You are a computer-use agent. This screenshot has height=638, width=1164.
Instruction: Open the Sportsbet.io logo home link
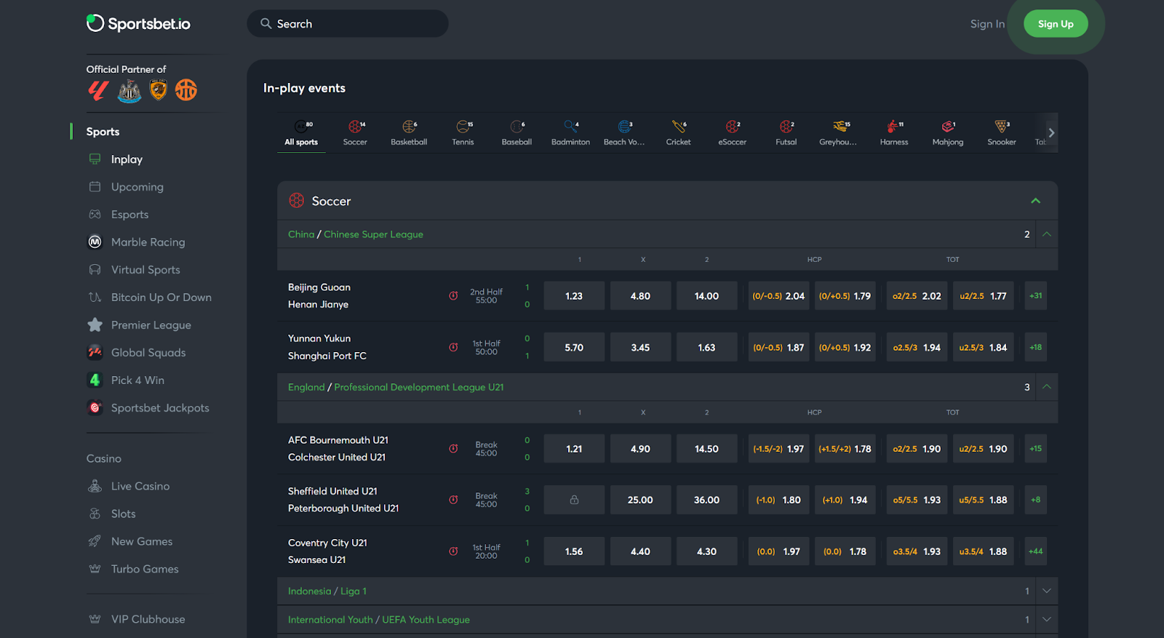pos(138,23)
